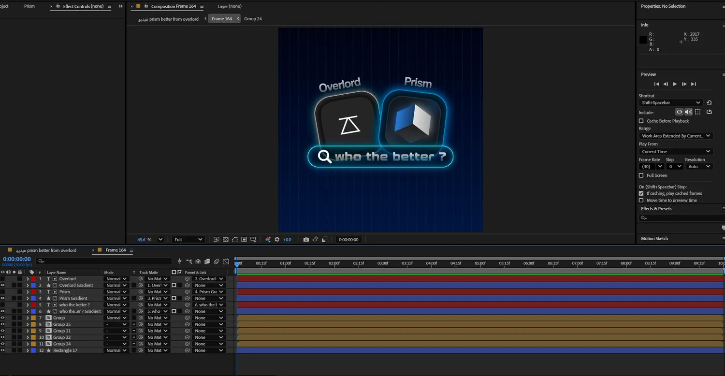Open the Graph Editor

pos(226,261)
